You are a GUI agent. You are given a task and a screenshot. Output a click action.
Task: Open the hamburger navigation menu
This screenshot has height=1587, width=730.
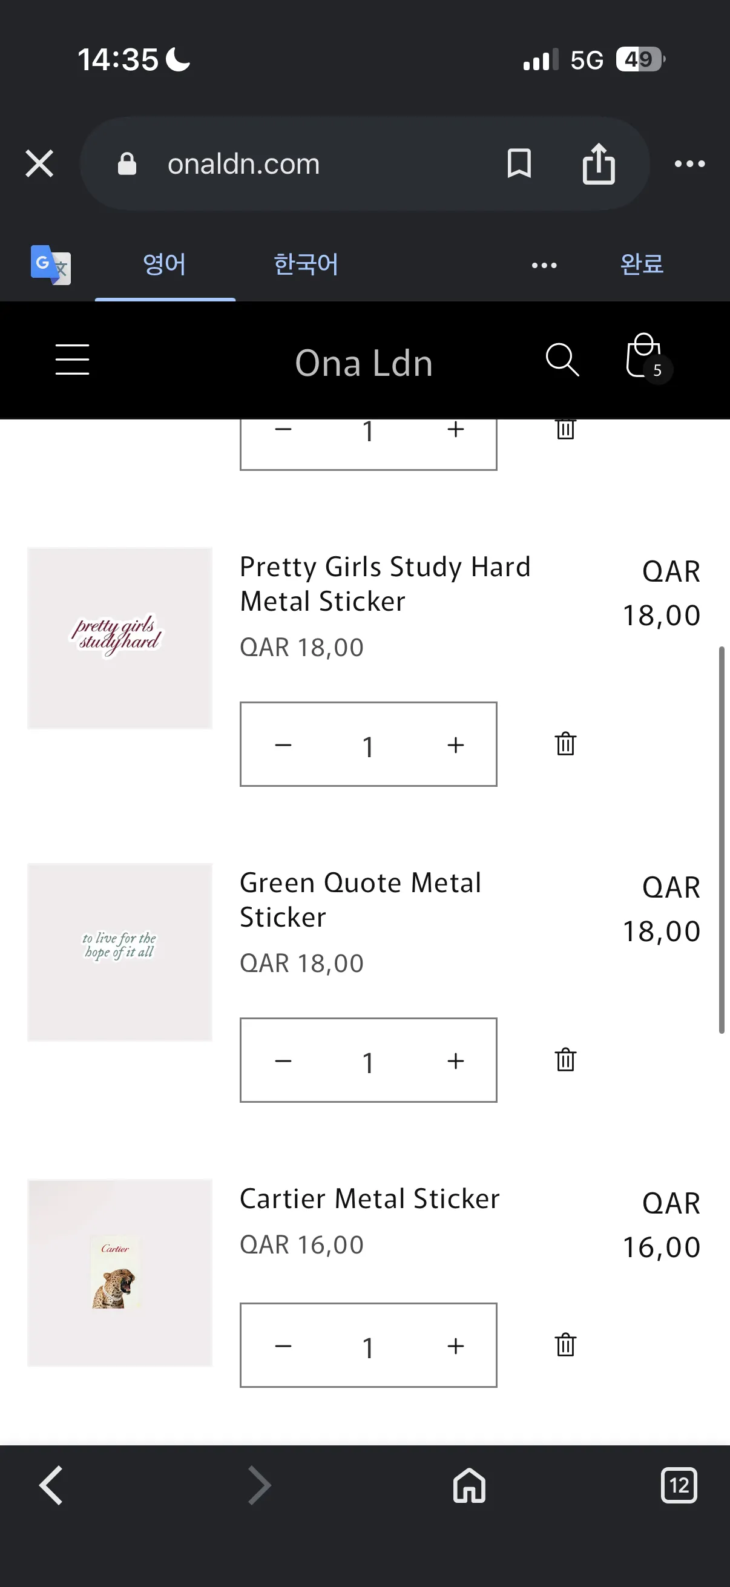click(72, 360)
